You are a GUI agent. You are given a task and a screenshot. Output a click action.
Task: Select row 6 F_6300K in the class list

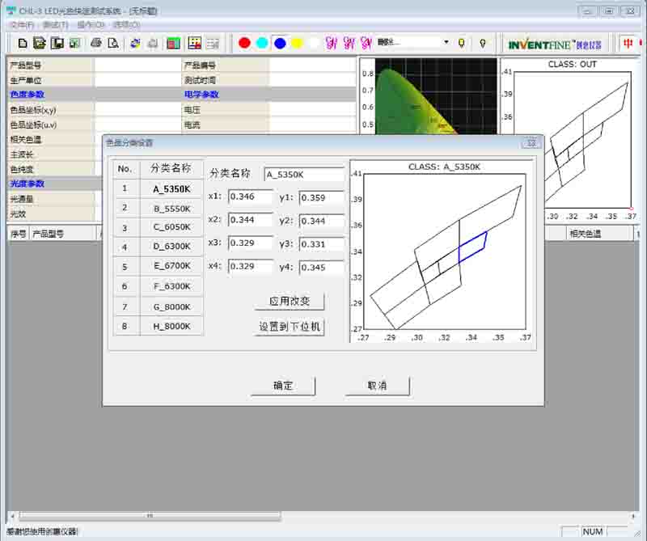(x=159, y=286)
